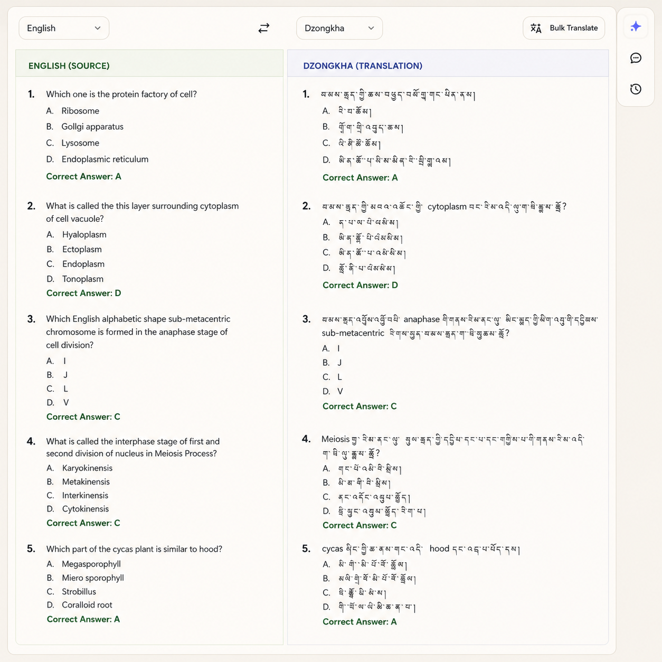
Task: Click Correct Answer: A under English question 1
Action: tap(83, 176)
